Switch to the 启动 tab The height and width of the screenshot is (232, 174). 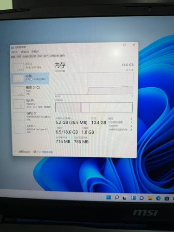coord(40,56)
